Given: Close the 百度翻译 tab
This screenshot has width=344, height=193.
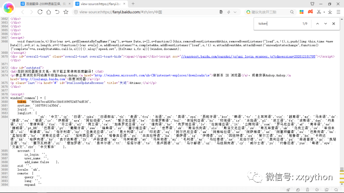Looking at the screenshot, I should pyautogui.click(x=70, y=4).
